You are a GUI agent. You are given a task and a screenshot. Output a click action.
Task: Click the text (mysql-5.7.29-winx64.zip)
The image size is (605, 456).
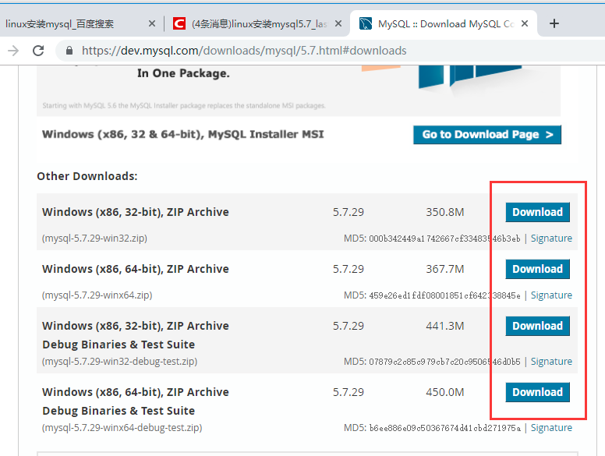coord(97,295)
